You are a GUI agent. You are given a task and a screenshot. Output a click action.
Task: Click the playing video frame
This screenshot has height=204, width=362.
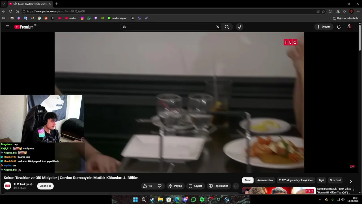point(179,102)
